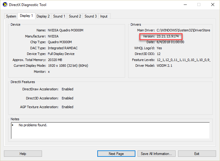Click the DirectX icon in the title bar
The image size is (220, 161).
pos(5,5)
